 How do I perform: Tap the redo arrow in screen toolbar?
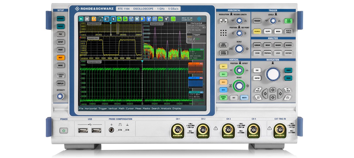coord(87,19)
